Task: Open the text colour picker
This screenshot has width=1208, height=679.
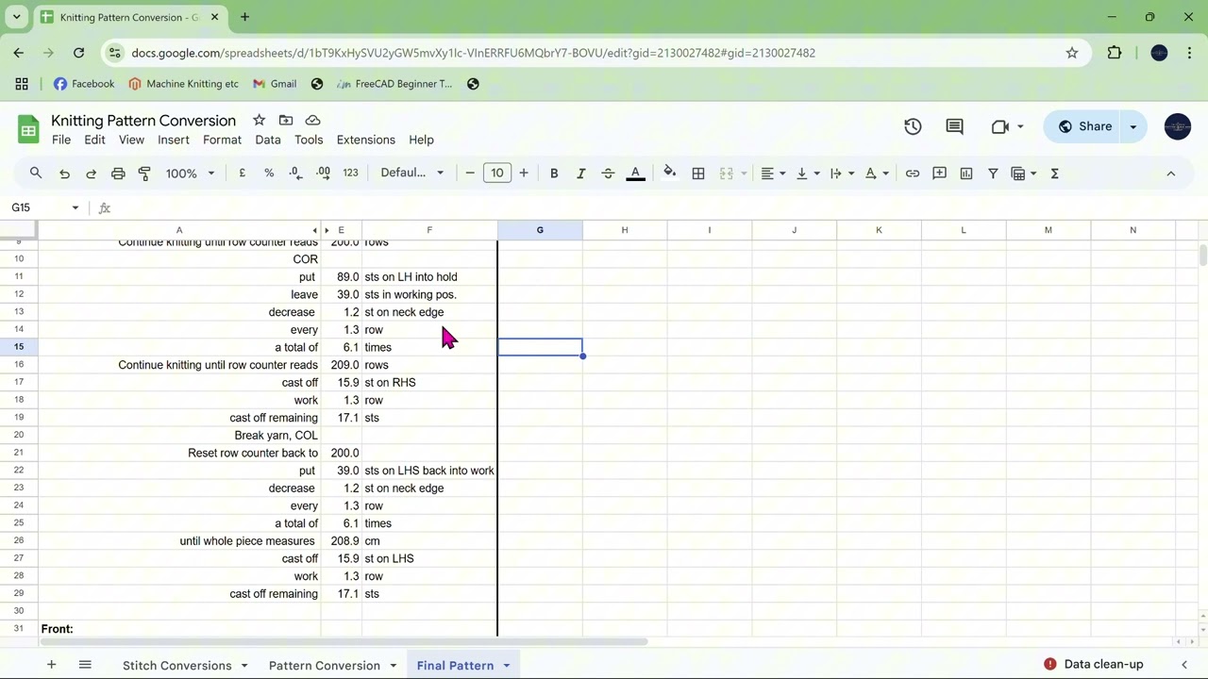Action: pyautogui.click(x=635, y=174)
